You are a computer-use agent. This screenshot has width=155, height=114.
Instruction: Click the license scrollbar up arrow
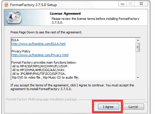[138, 40]
